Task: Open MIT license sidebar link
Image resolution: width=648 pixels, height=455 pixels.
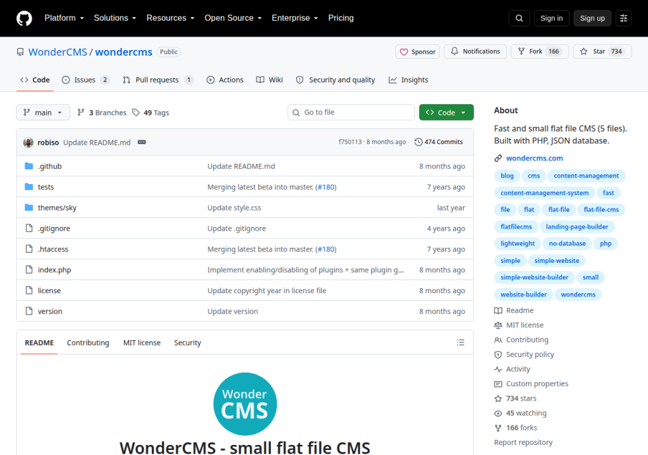Action: coord(519,325)
